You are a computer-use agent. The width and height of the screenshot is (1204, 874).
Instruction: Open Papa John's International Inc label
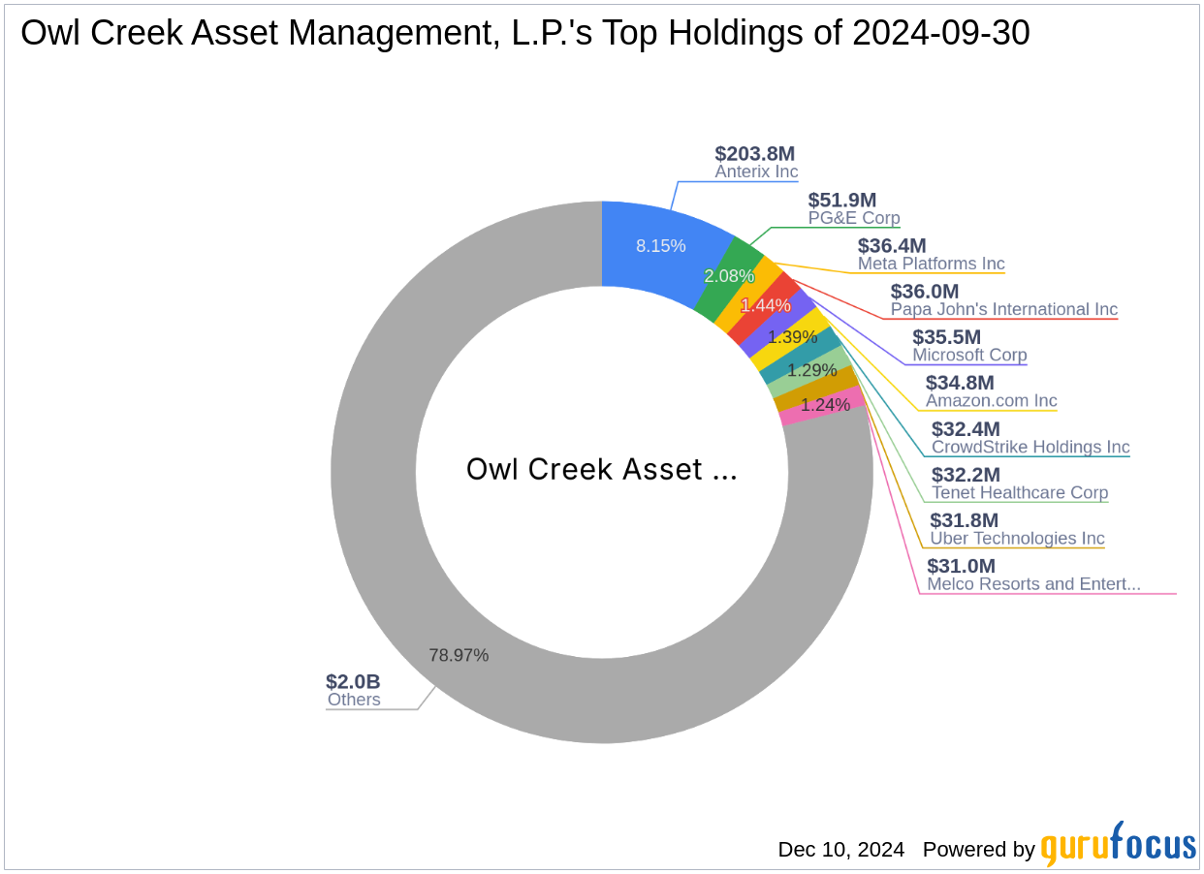1003,309
